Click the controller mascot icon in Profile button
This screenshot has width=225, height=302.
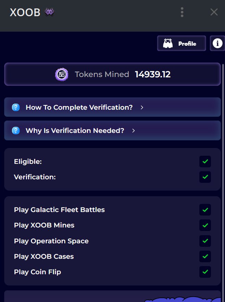pos(168,43)
